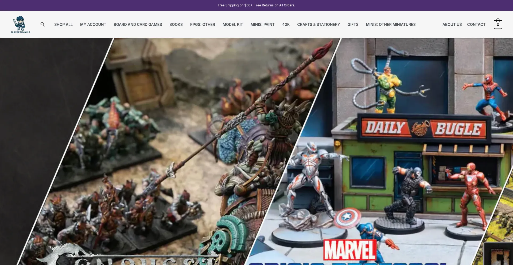Navigate to BOARD AND CARD GAMES

(138, 24)
